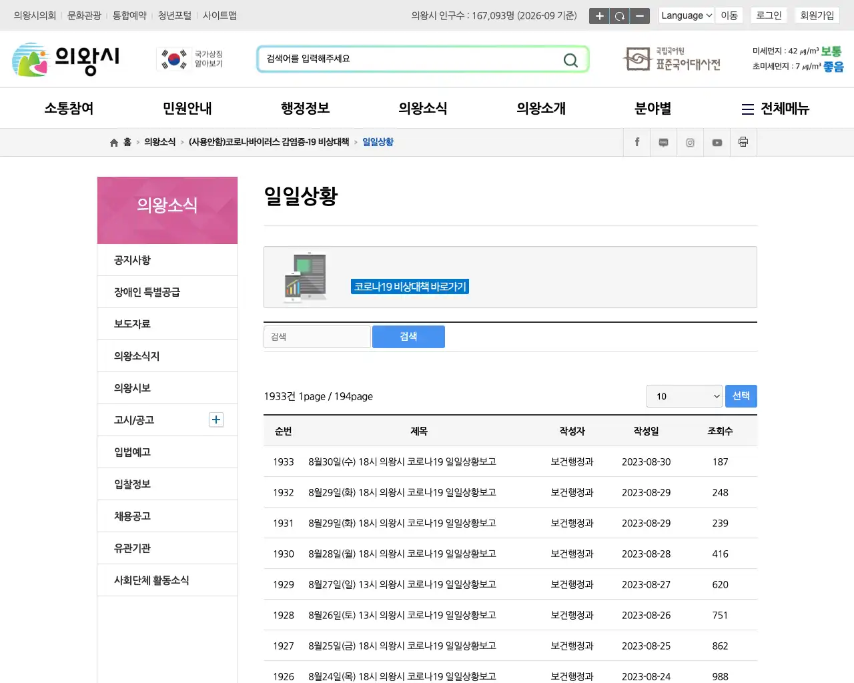
Task: Print the page with printer icon
Action: 743,142
